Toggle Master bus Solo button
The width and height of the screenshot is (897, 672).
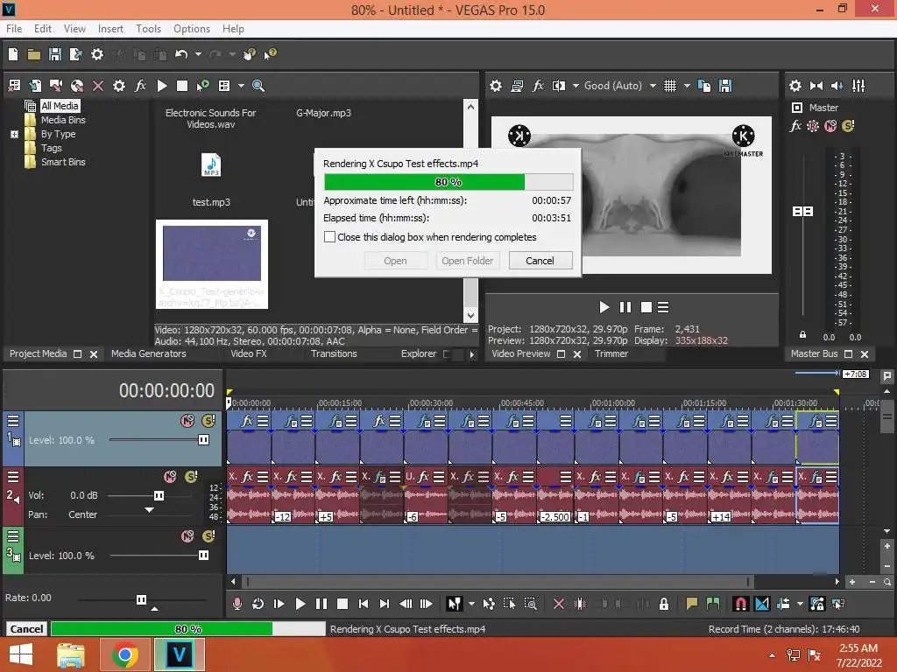[x=848, y=126]
